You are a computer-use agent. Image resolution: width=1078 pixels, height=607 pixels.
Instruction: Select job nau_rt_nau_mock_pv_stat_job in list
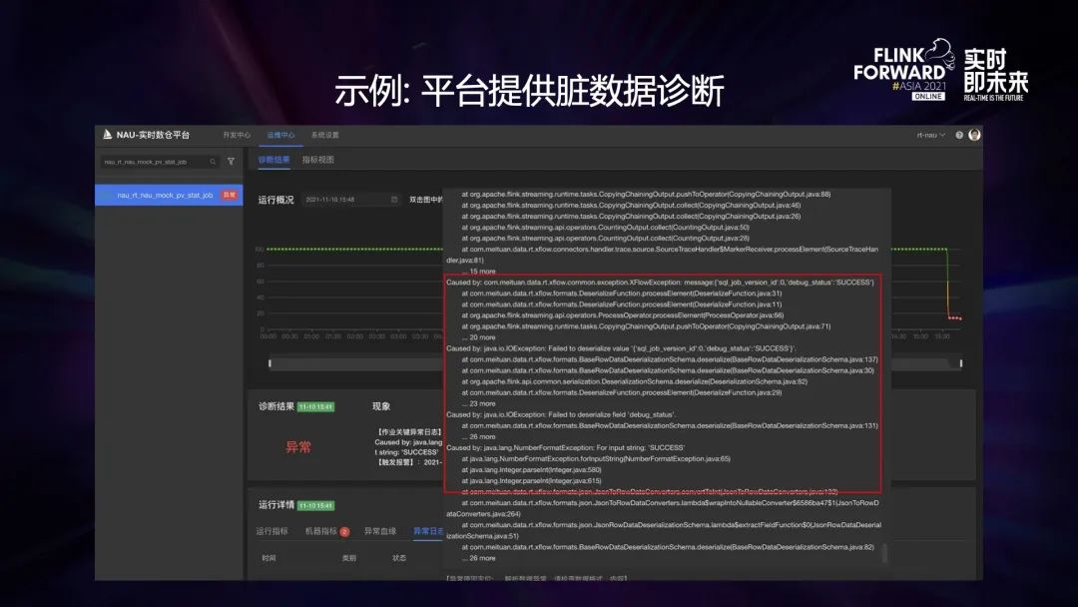point(169,196)
